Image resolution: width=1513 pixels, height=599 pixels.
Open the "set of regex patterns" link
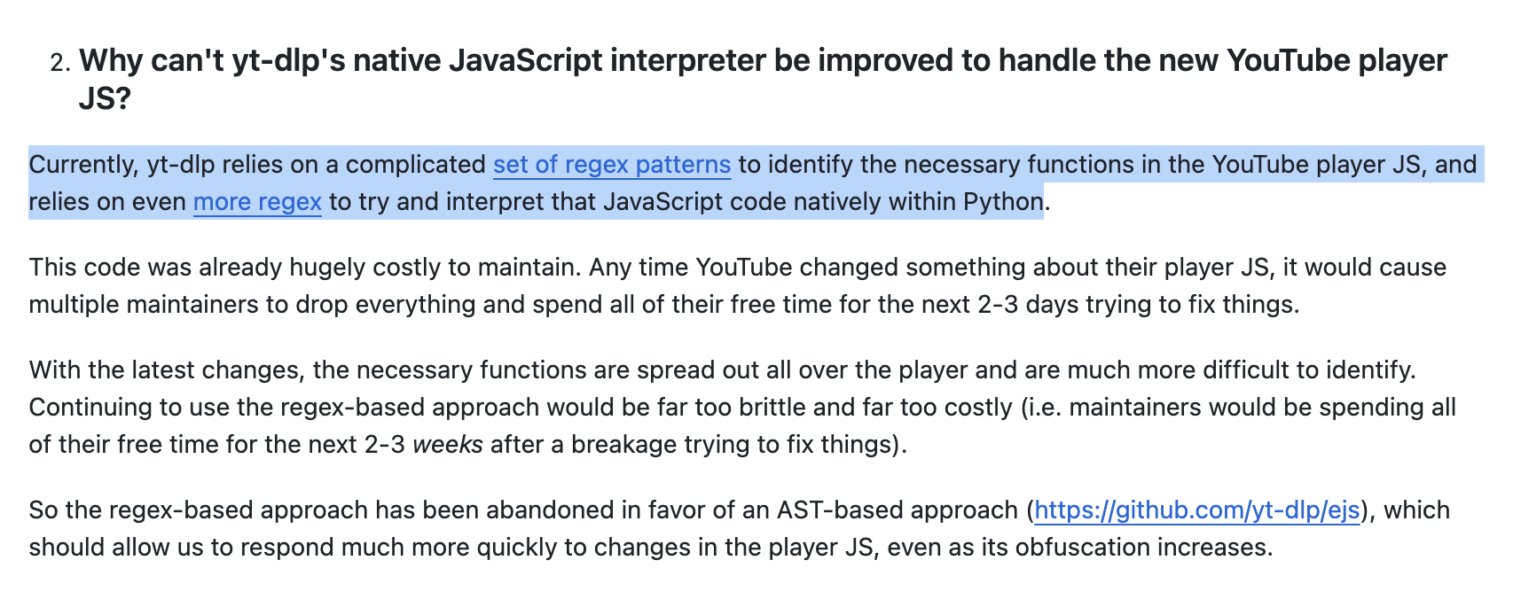coord(611,165)
